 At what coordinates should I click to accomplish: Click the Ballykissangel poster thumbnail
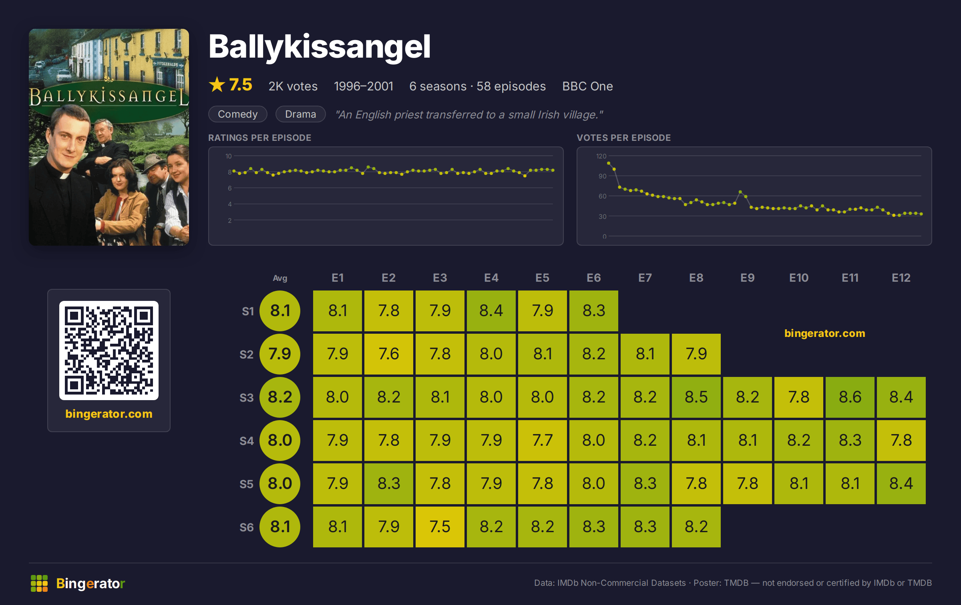(109, 137)
